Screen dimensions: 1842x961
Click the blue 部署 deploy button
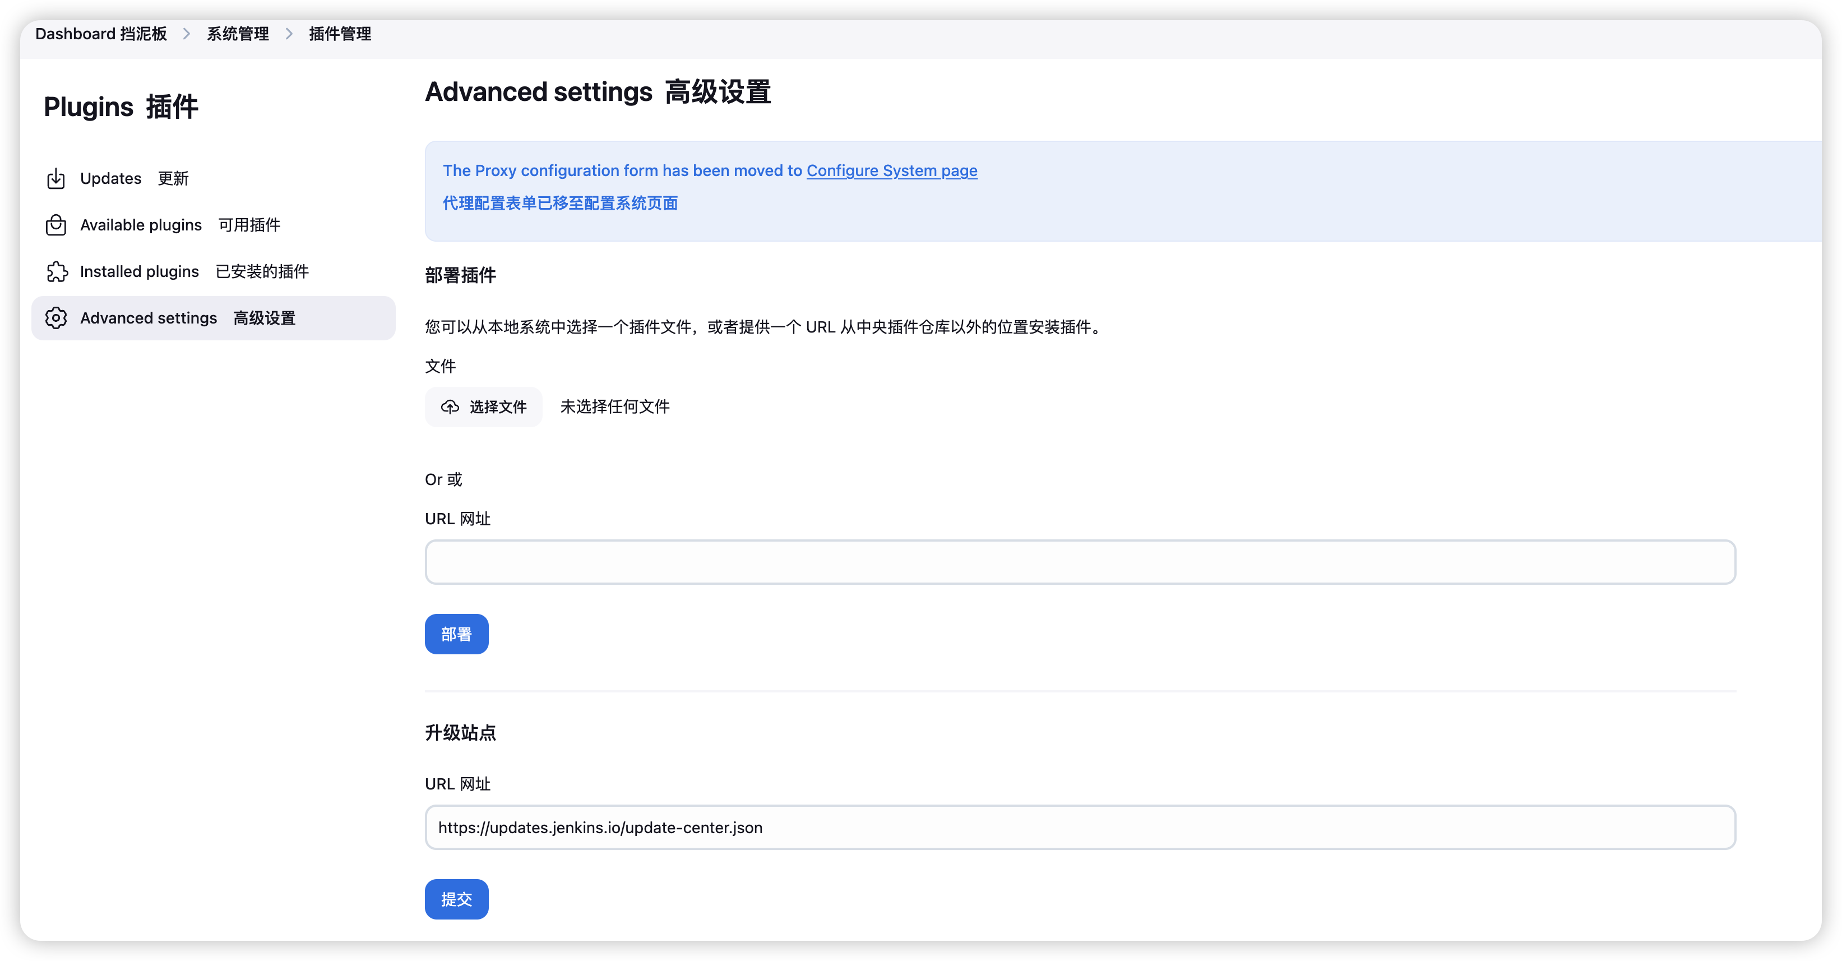[x=456, y=634]
